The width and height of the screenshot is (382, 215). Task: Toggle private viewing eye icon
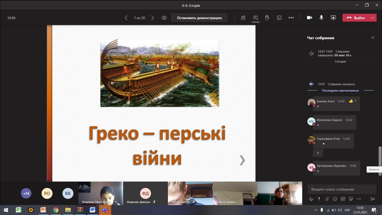tap(164, 18)
